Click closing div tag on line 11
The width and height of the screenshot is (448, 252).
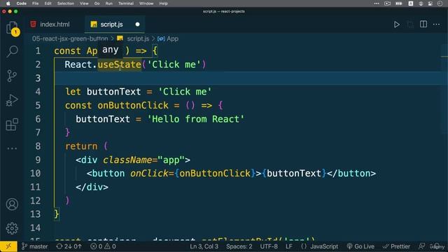point(92,187)
